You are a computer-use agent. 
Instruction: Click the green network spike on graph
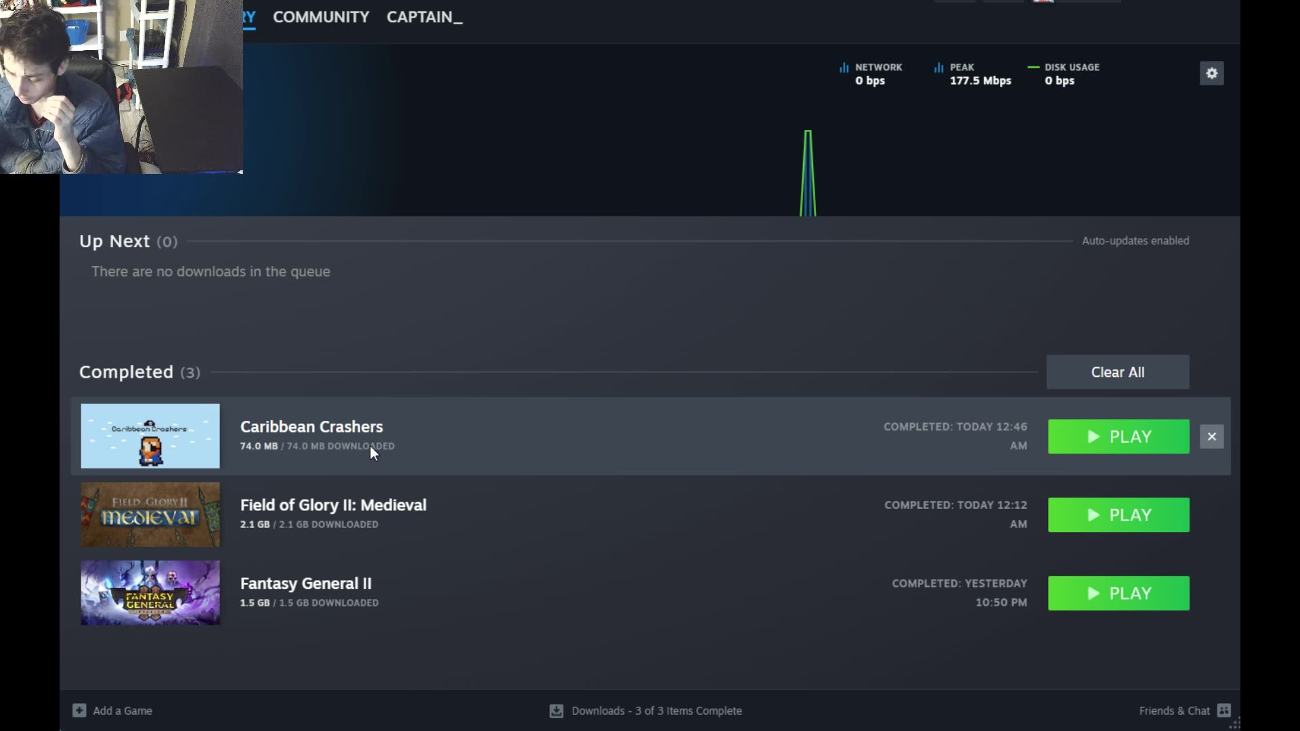coord(808,173)
